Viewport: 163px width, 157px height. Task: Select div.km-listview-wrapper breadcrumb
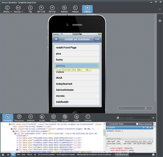[x=66, y=155]
